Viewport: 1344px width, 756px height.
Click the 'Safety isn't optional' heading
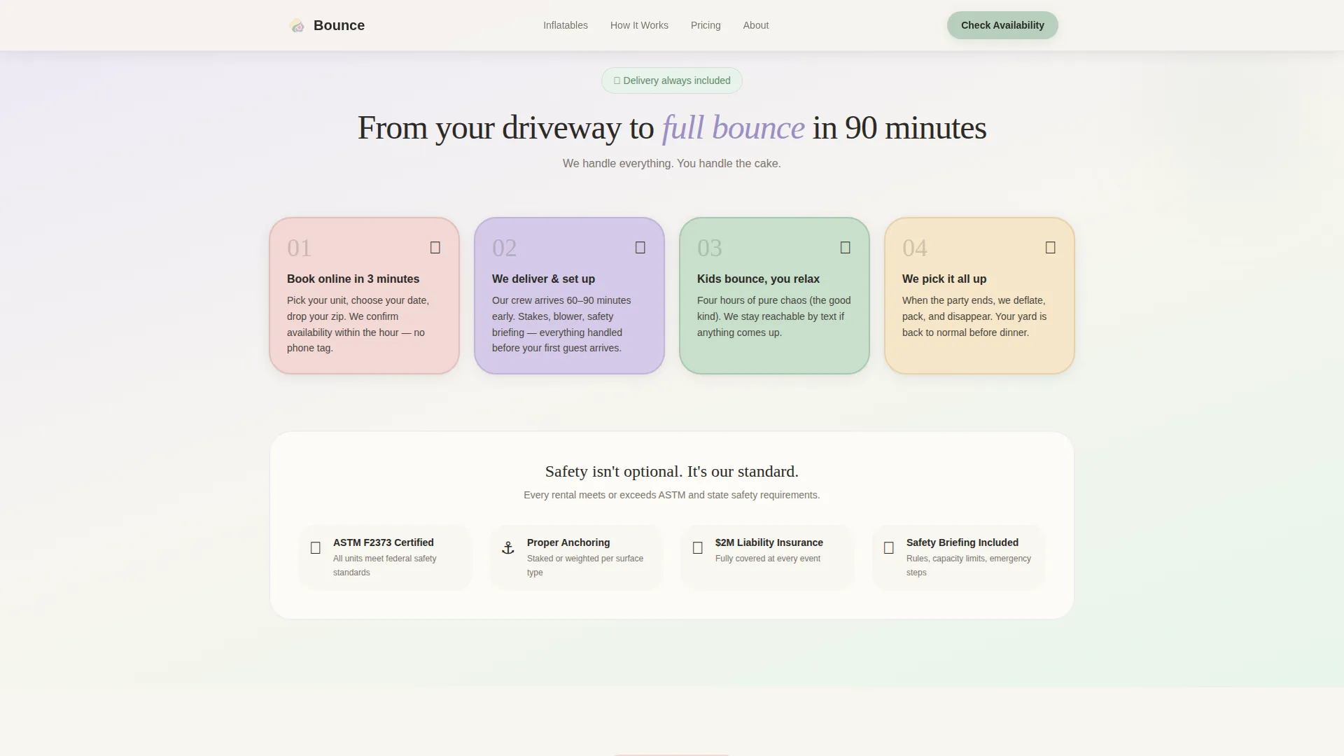[x=672, y=472]
